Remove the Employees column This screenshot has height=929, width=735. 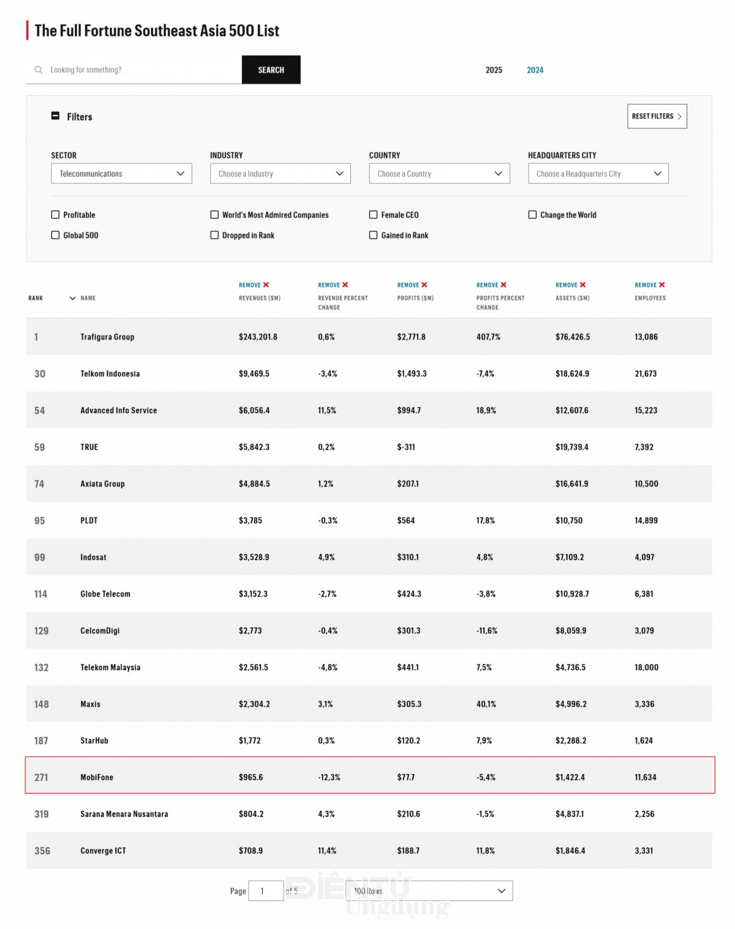661,285
